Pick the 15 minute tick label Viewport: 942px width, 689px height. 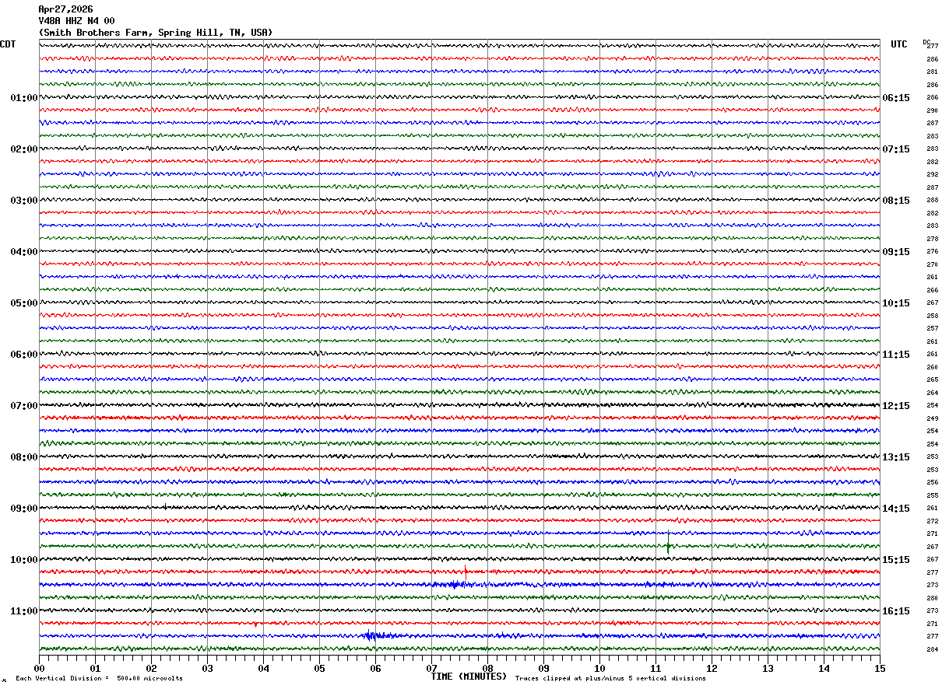tap(880, 668)
